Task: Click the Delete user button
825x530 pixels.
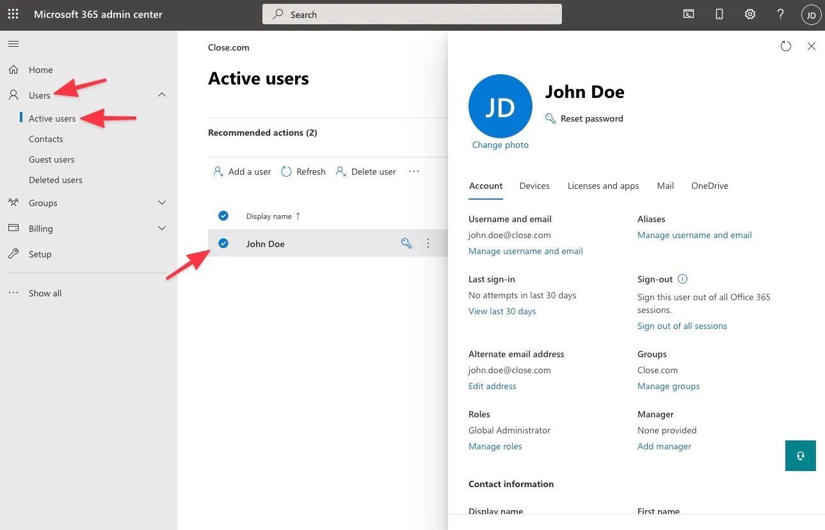Action: pyautogui.click(x=366, y=172)
